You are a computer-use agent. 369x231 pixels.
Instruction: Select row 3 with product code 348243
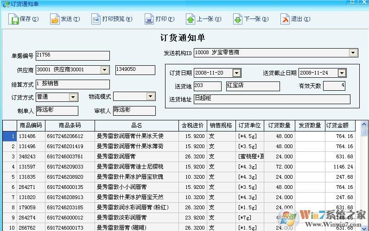31,156
